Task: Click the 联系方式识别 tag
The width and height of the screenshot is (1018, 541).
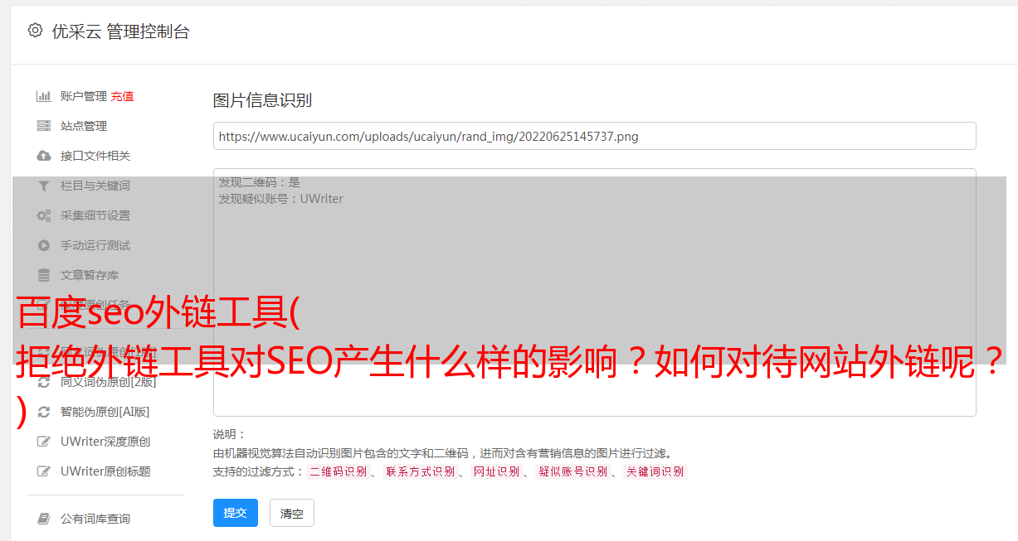Action: 420,471
